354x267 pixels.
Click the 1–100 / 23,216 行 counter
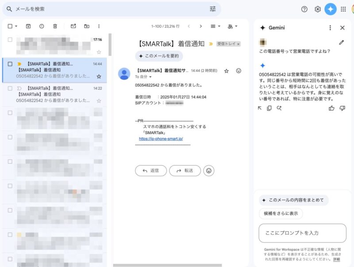[x=165, y=27]
